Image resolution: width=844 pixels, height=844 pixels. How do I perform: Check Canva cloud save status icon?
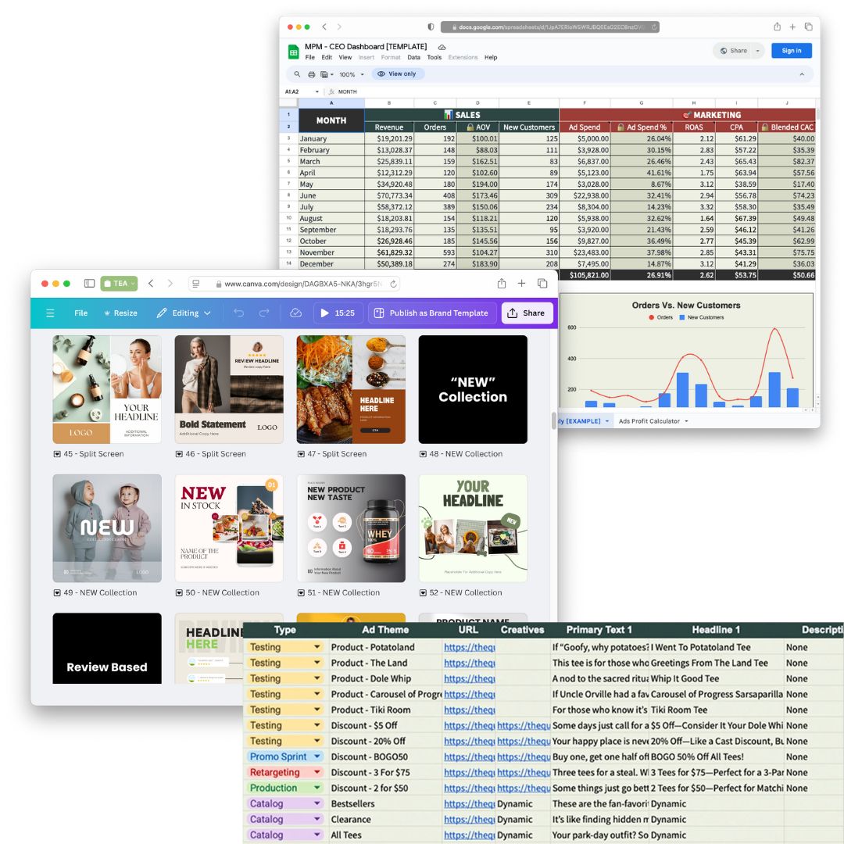[x=296, y=313]
